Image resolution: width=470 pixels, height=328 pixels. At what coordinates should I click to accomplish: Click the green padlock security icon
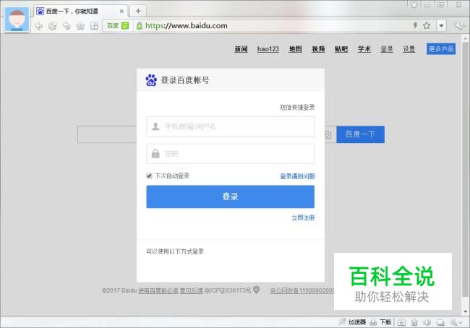(140, 26)
